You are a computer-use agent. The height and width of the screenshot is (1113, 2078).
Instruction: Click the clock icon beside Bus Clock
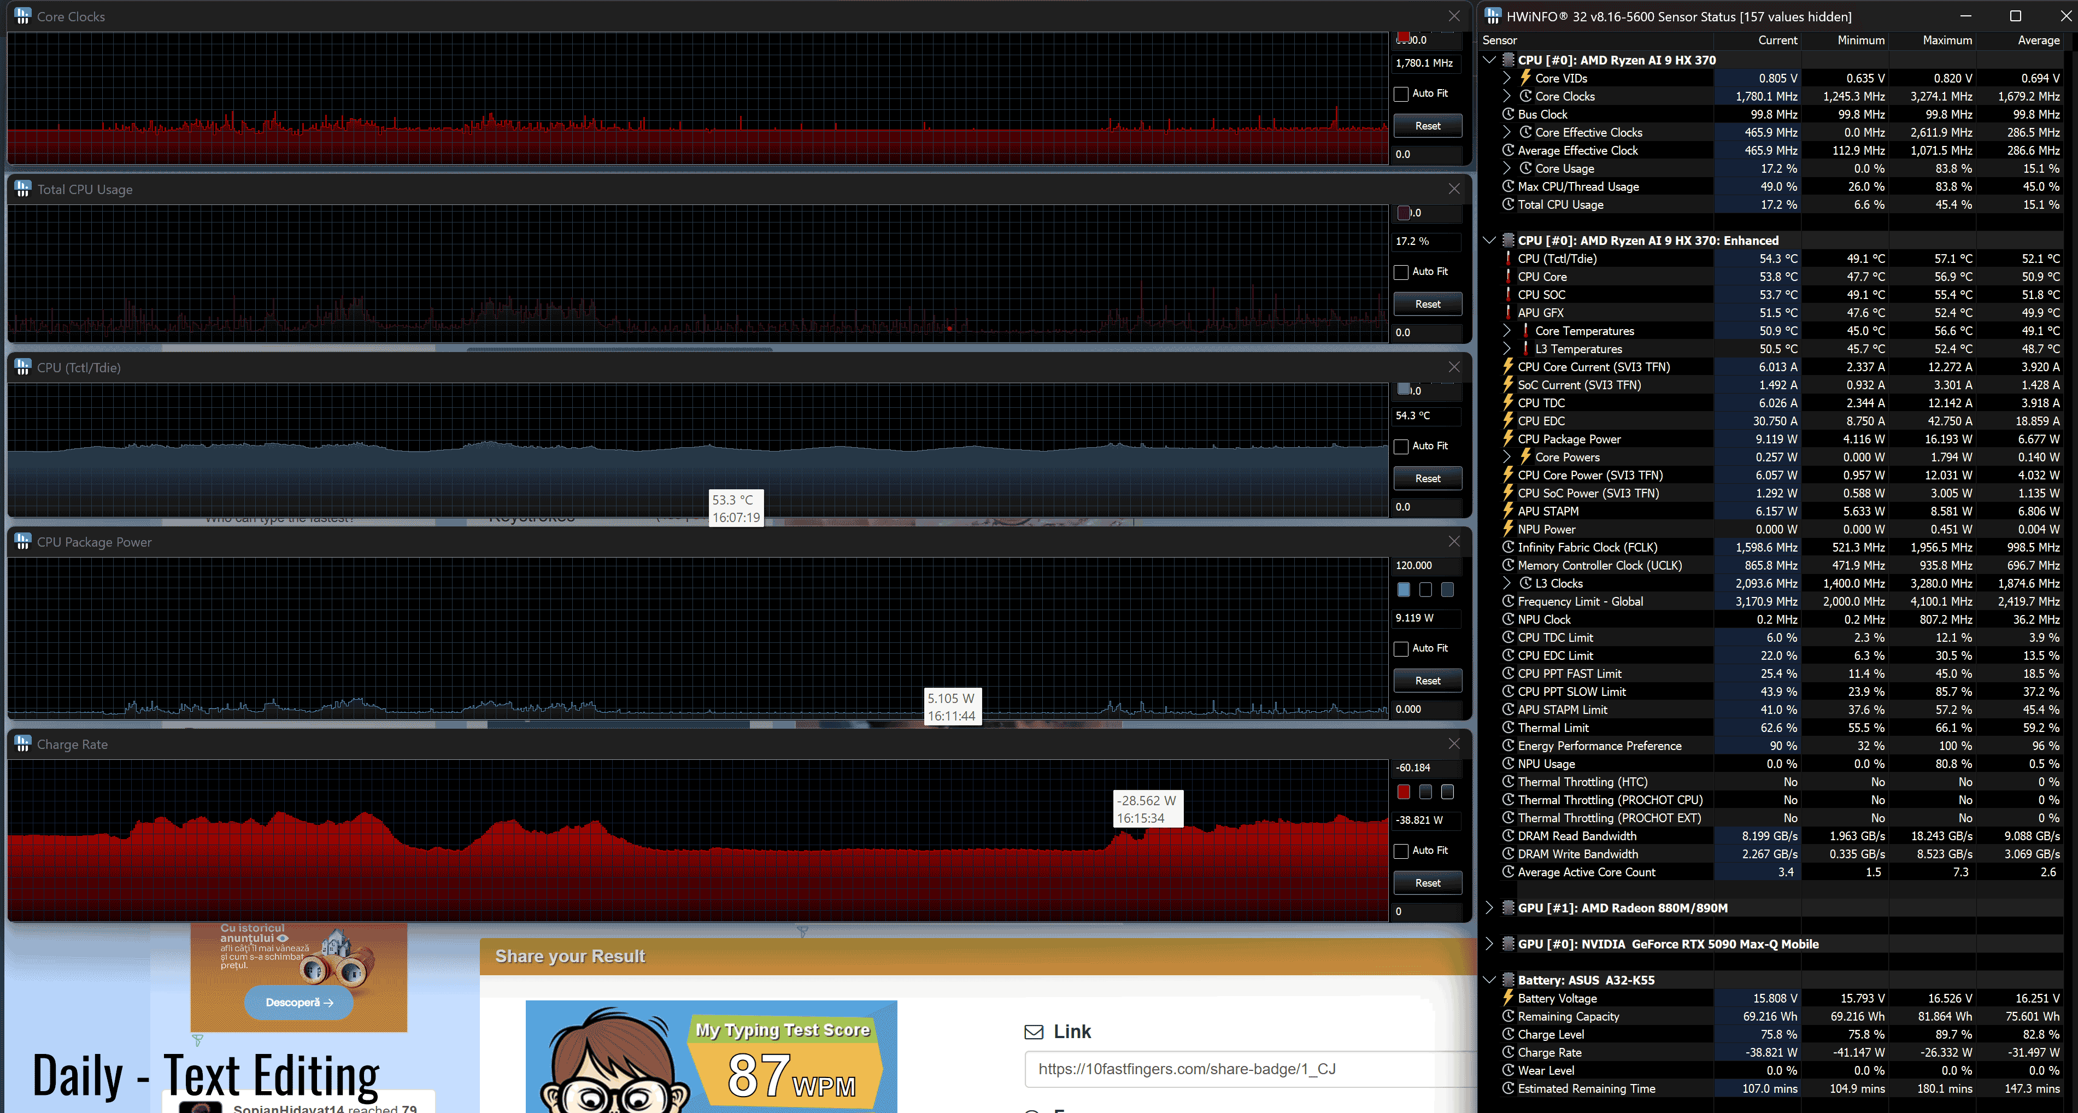tap(1508, 115)
